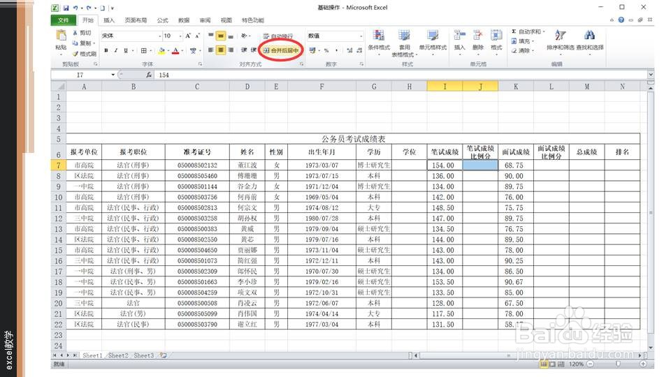Click the Copy (复制) button
This screenshot has width=671, height=377.
tap(83, 43)
